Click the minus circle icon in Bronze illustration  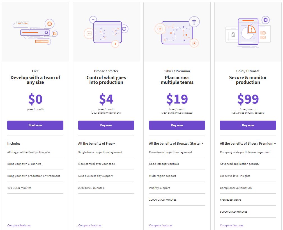[x=93, y=20]
